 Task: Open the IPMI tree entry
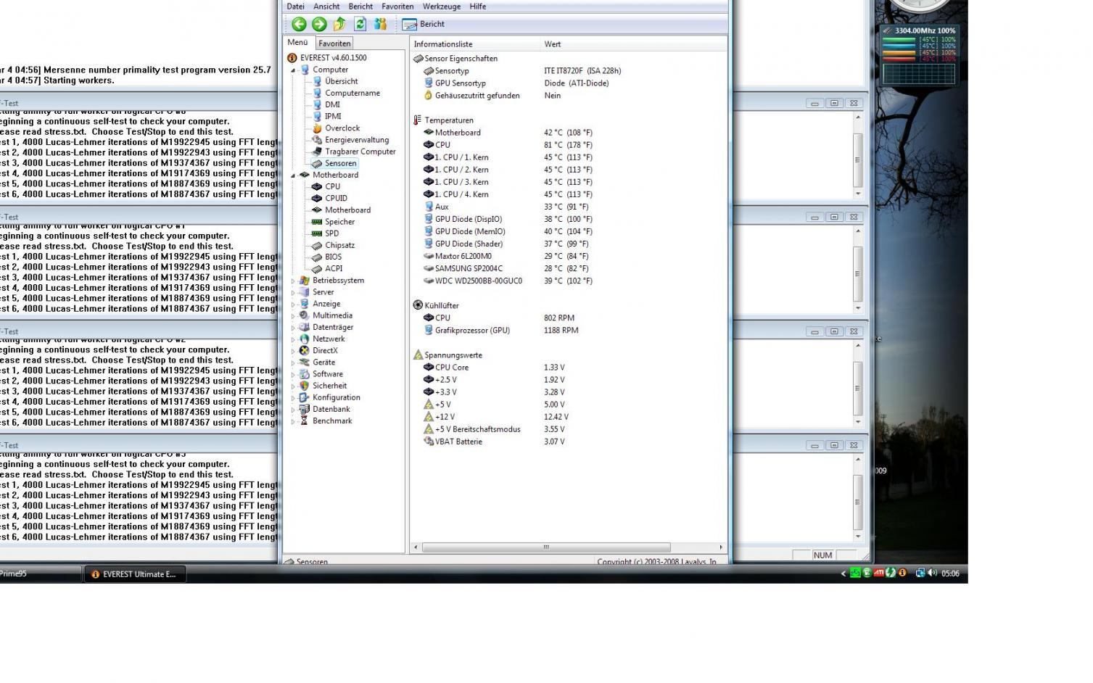(333, 116)
